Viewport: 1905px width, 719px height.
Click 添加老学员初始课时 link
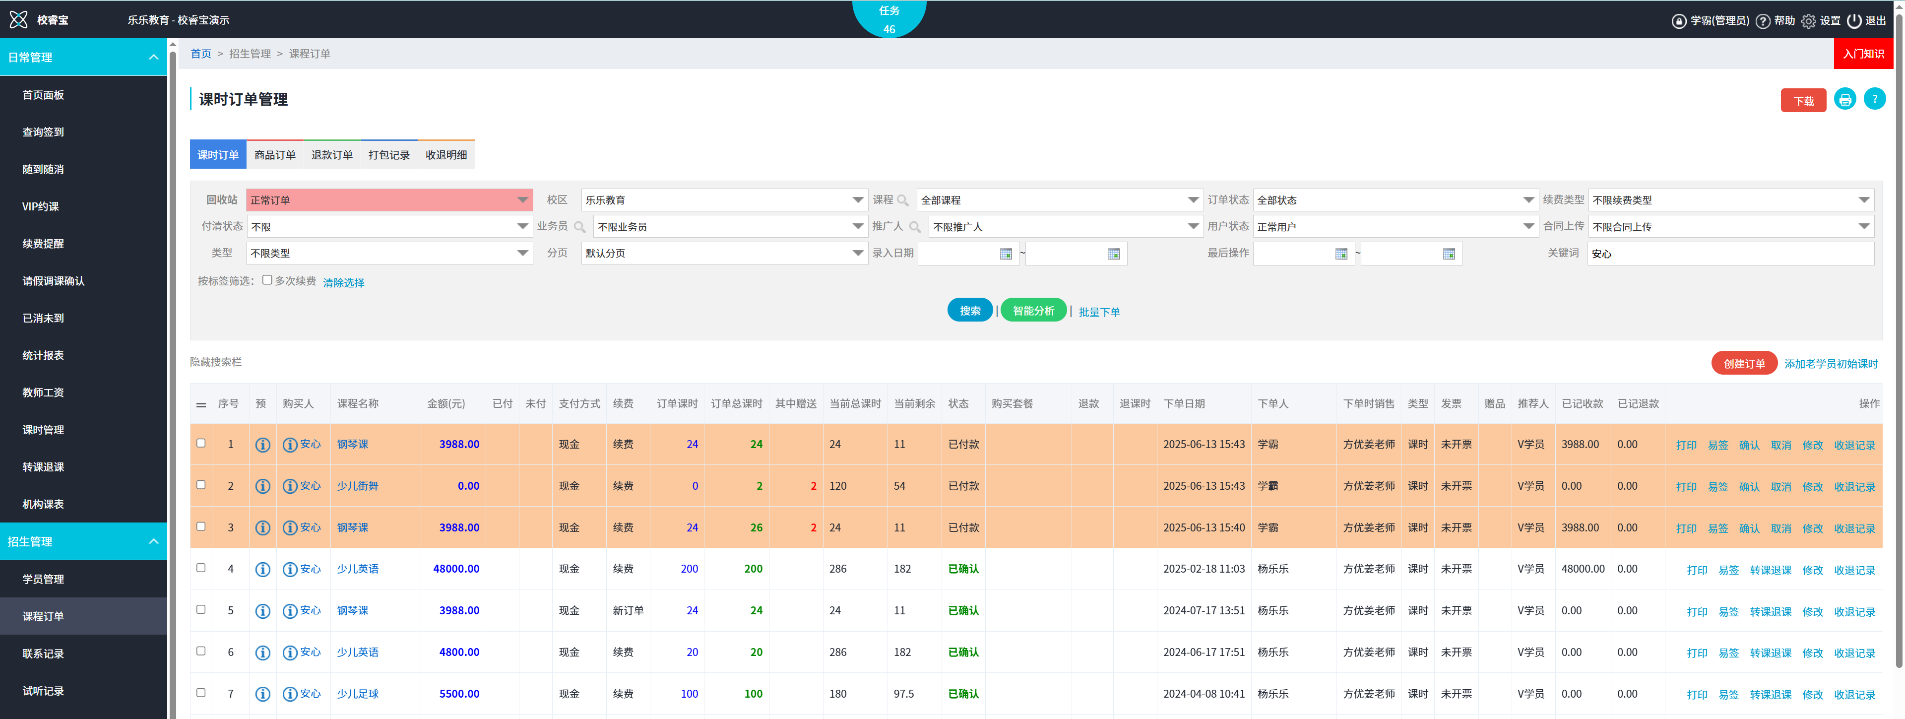pos(1831,364)
